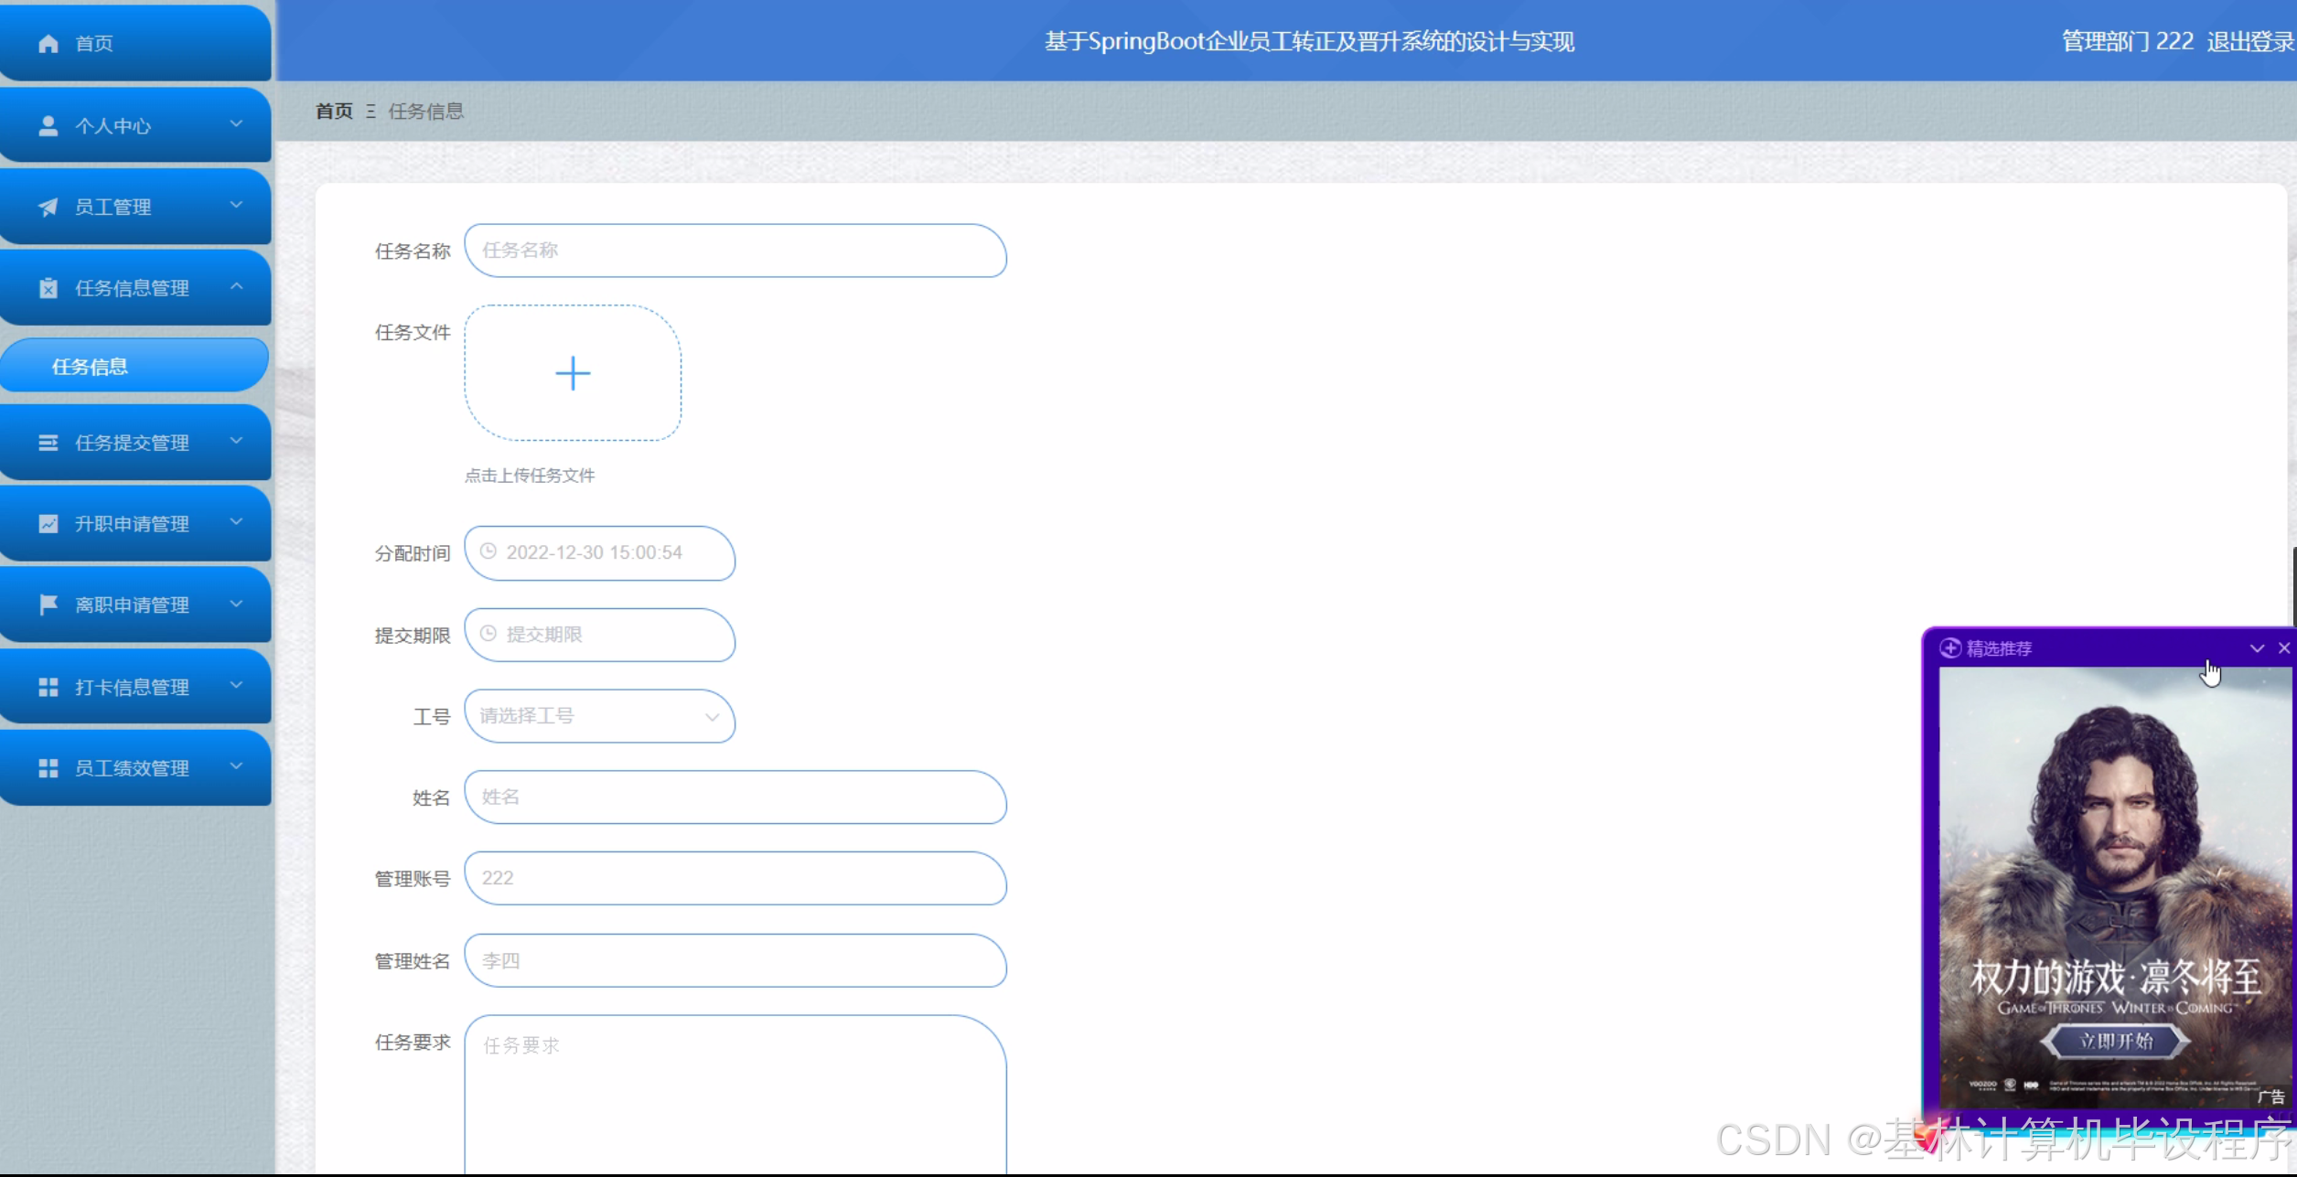Open the 提交期限 date picker field
The width and height of the screenshot is (2297, 1177).
599,636
